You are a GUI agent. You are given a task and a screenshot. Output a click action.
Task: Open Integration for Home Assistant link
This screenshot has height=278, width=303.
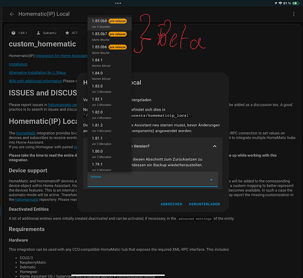point(62,56)
